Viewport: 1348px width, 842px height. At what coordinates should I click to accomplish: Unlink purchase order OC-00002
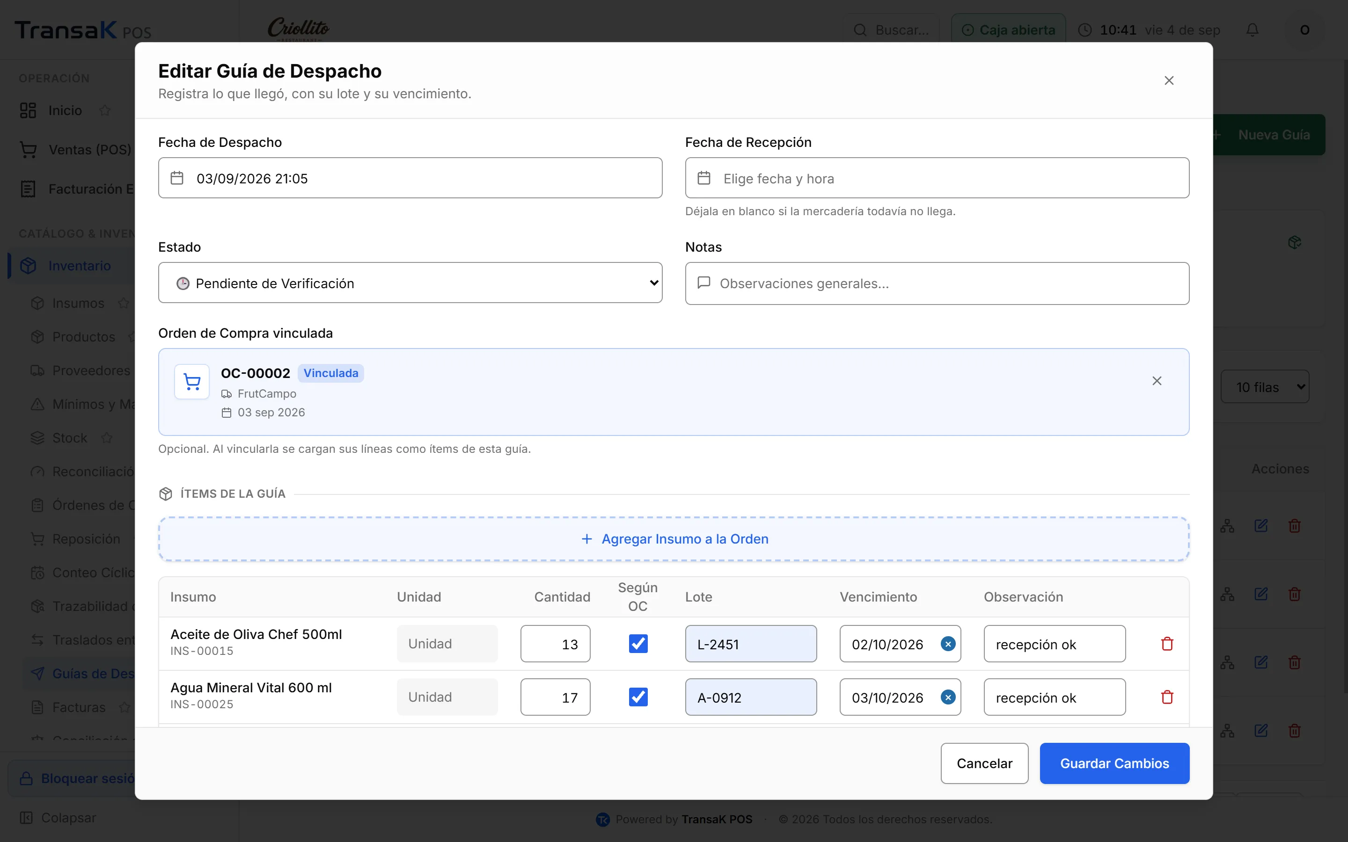point(1157,381)
